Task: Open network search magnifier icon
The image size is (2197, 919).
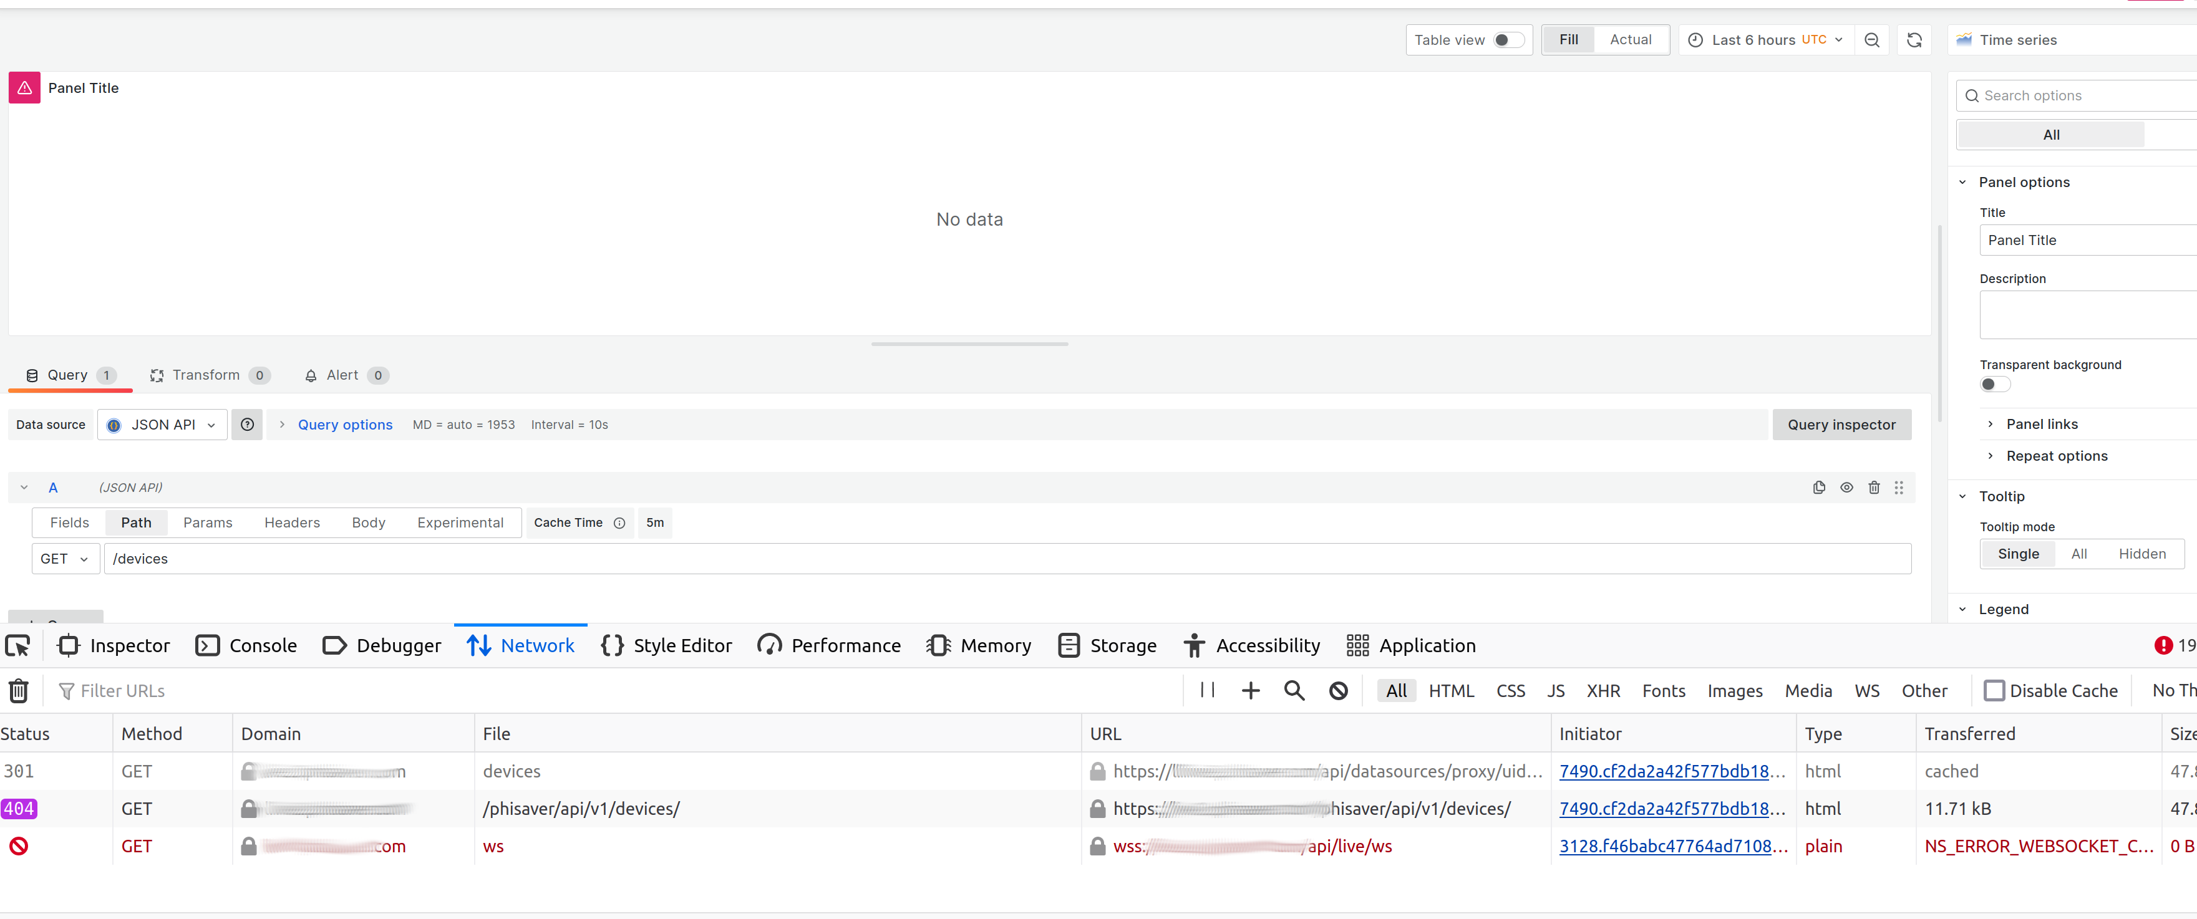Action: click(1294, 691)
